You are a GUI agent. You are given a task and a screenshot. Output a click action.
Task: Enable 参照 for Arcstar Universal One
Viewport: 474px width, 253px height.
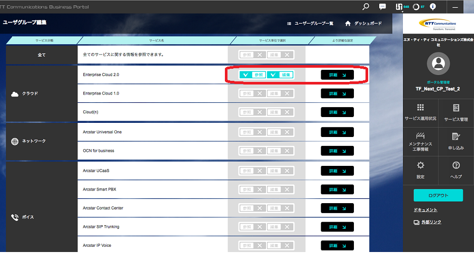point(252,132)
